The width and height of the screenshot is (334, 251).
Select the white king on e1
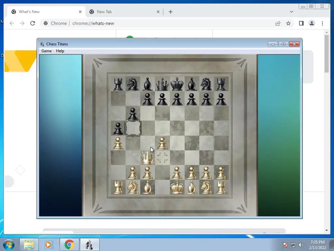177,187
